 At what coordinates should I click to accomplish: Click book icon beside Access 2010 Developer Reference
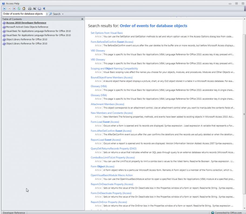click(x=4, y=23)
